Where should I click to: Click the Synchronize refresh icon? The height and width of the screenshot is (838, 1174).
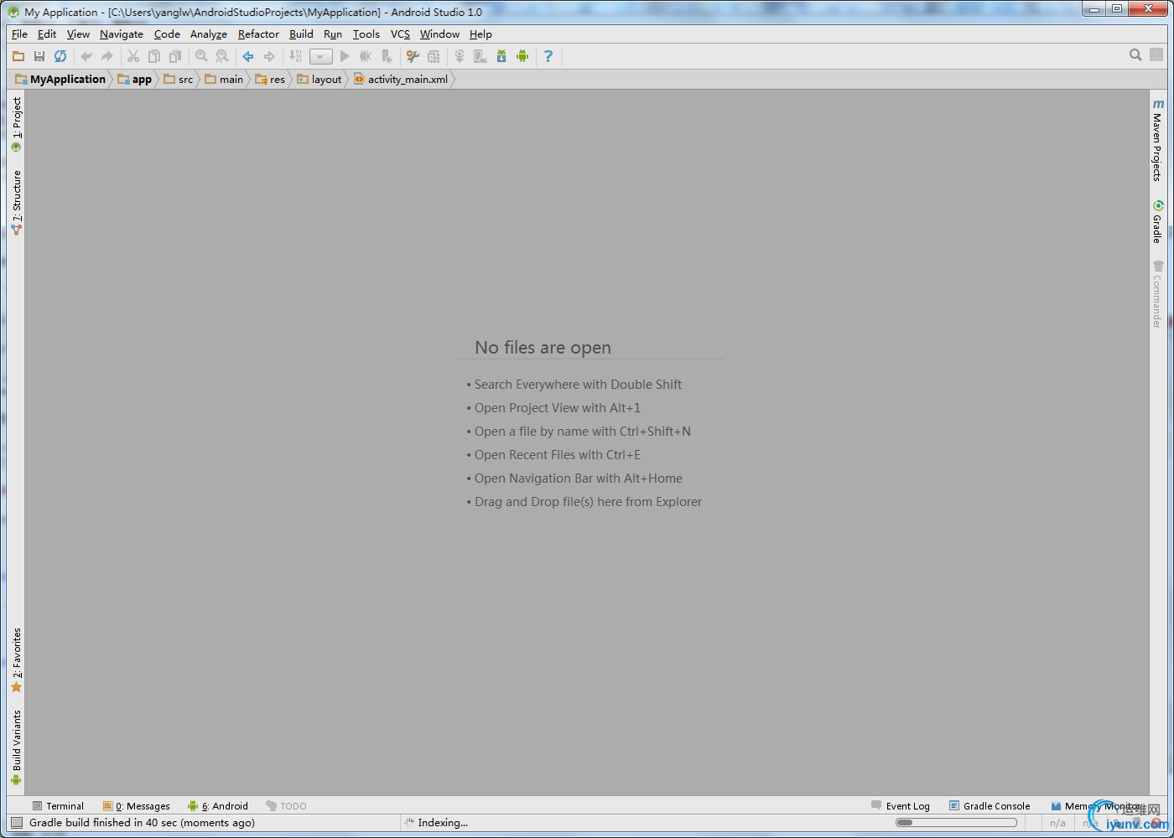tap(60, 56)
